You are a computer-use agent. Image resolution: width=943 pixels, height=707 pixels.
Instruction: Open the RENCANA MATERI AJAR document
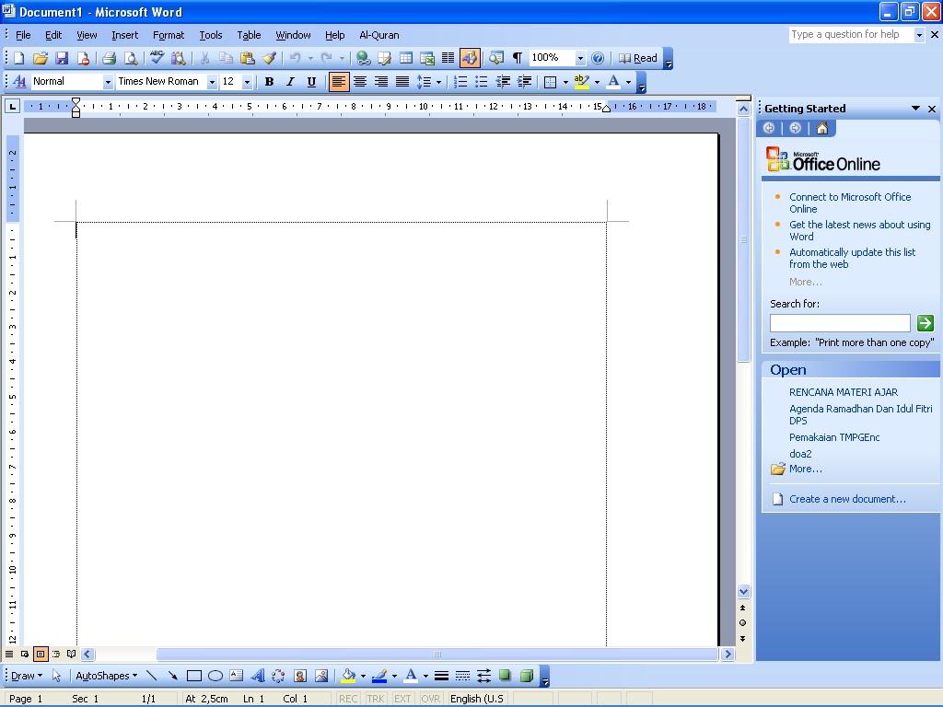point(842,391)
